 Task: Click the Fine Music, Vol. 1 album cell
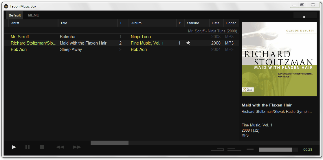pos(147,43)
